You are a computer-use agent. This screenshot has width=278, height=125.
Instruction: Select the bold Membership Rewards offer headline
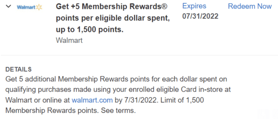[113, 18]
